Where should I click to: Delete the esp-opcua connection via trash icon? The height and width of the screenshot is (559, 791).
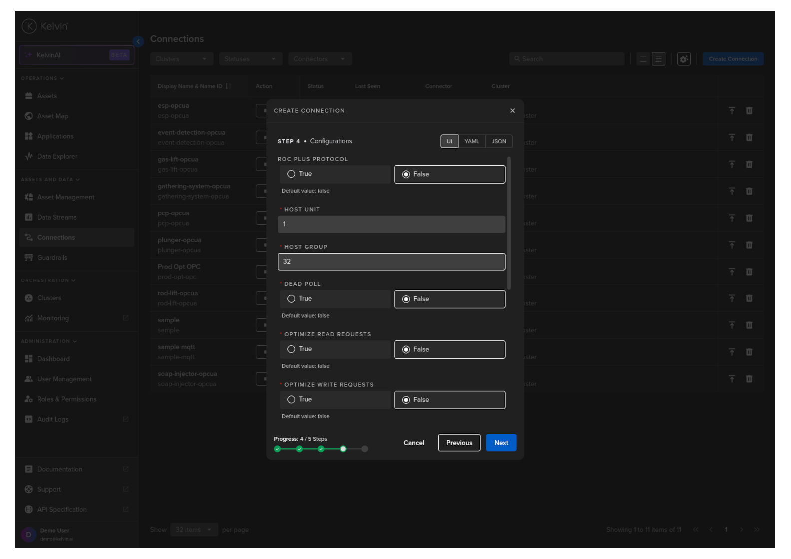pyautogui.click(x=749, y=111)
